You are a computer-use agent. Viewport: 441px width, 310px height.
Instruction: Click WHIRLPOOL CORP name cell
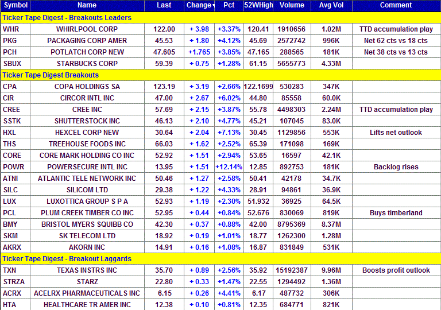87,29
